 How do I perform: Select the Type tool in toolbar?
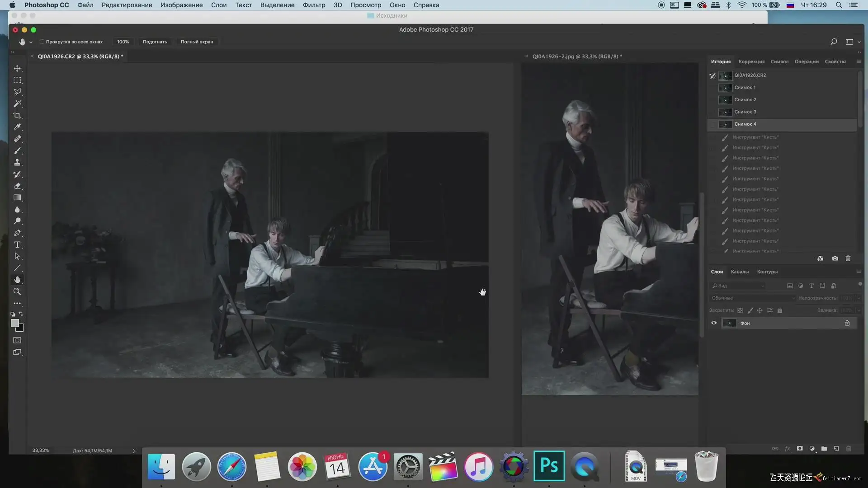[17, 244]
